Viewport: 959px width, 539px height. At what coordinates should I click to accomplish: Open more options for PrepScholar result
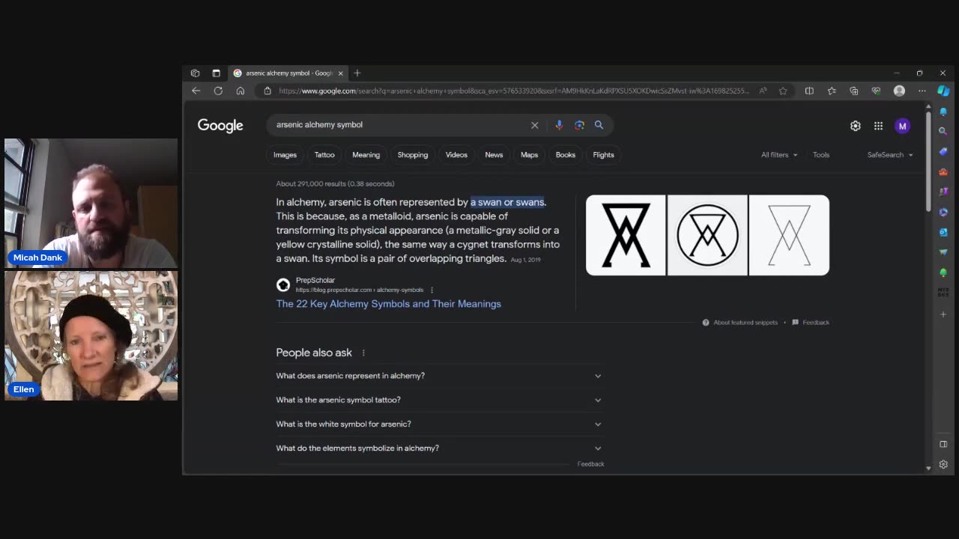[x=432, y=290]
